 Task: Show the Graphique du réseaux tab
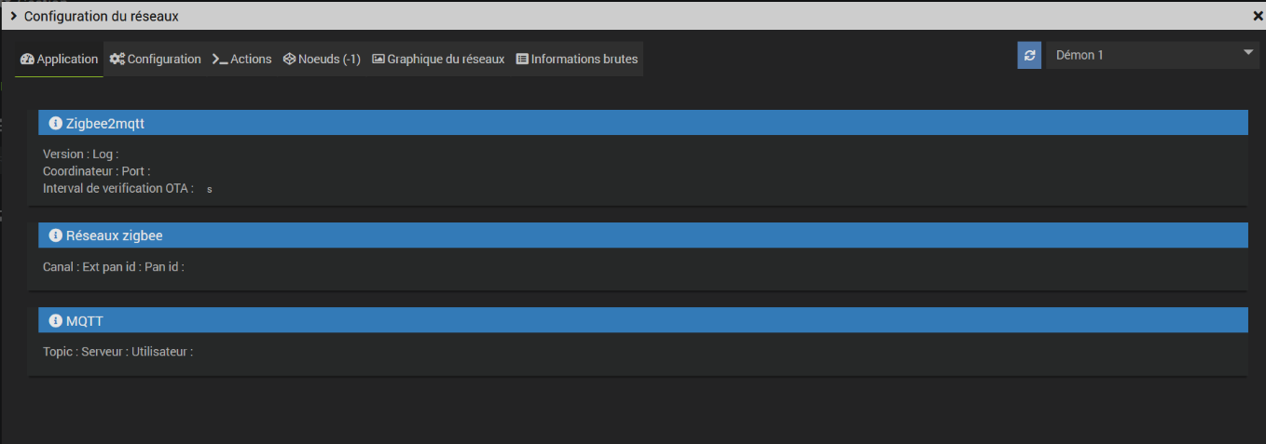pyautogui.click(x=438, y=59)
